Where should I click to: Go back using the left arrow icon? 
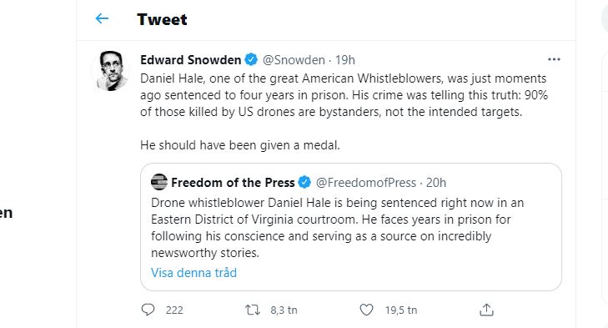[102, 18]
